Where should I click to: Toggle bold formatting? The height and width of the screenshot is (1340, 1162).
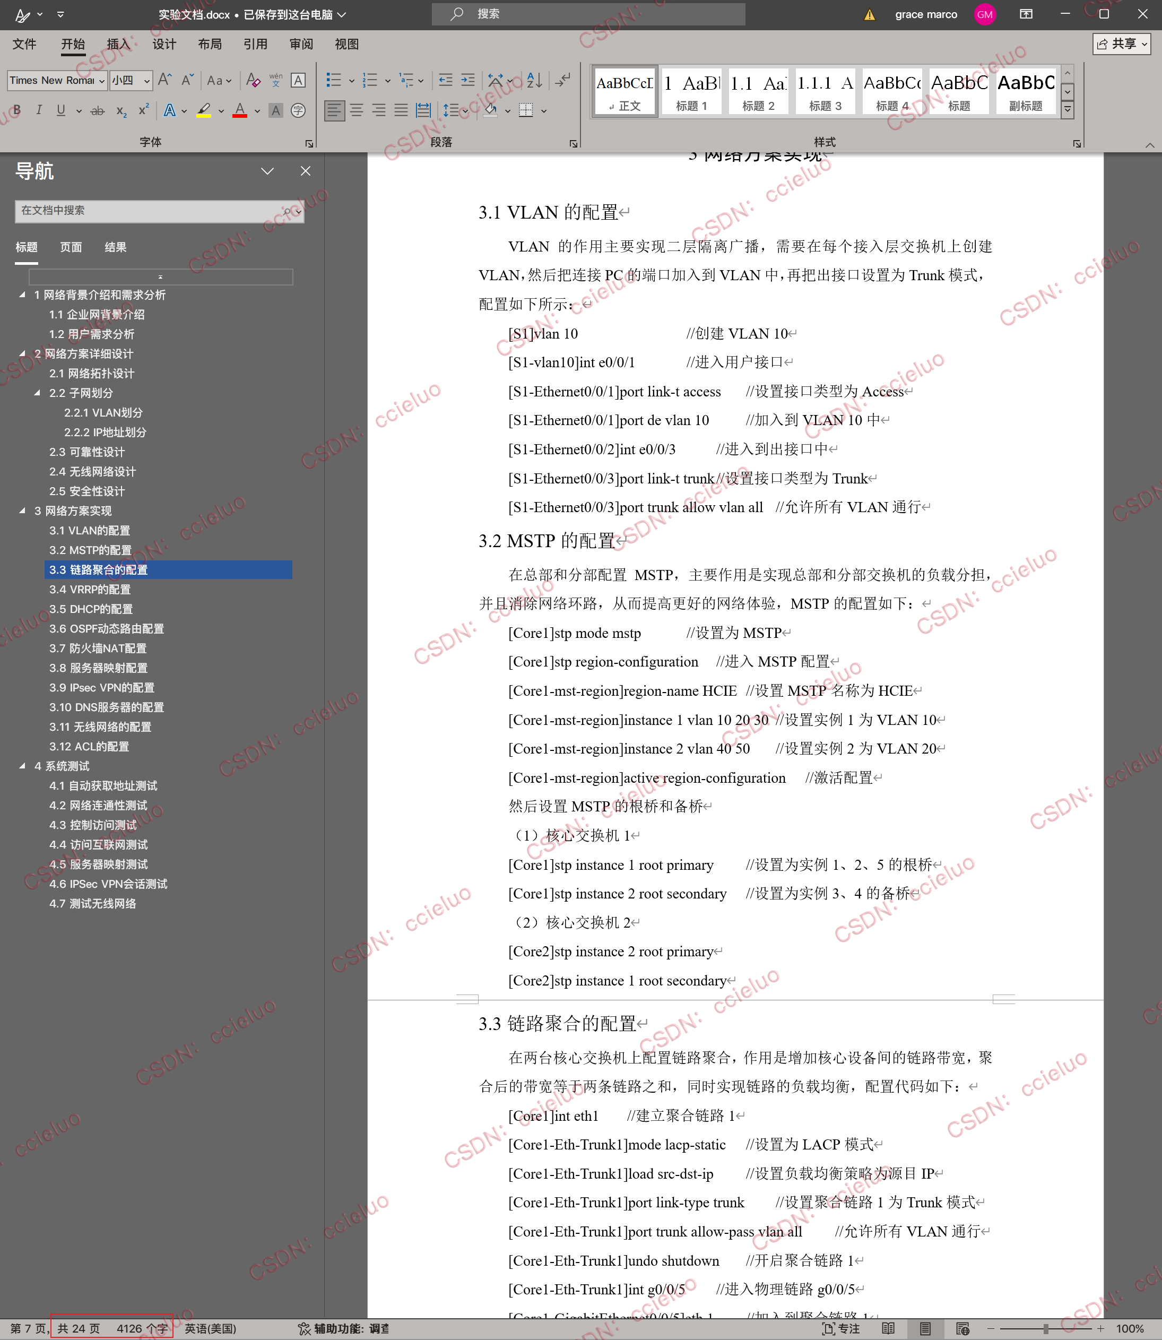[18, 110]
